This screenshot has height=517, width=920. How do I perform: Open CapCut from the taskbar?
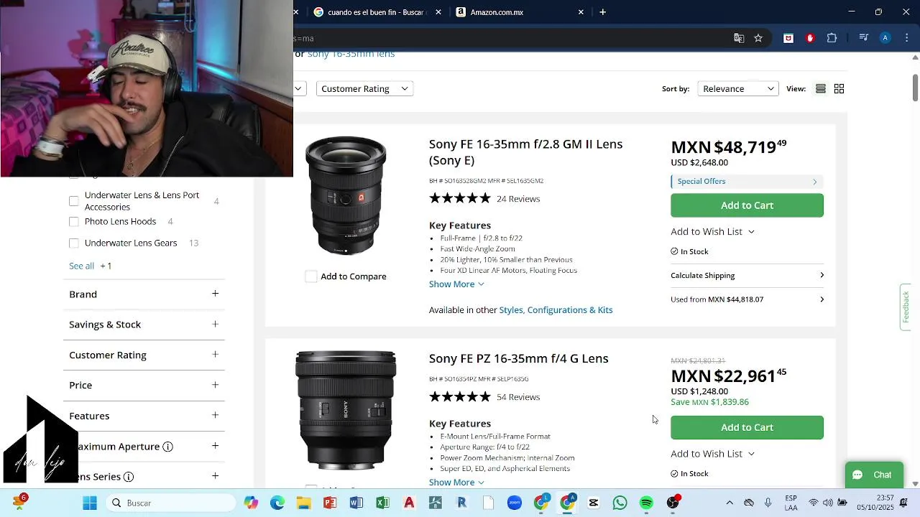coord(594,503)
